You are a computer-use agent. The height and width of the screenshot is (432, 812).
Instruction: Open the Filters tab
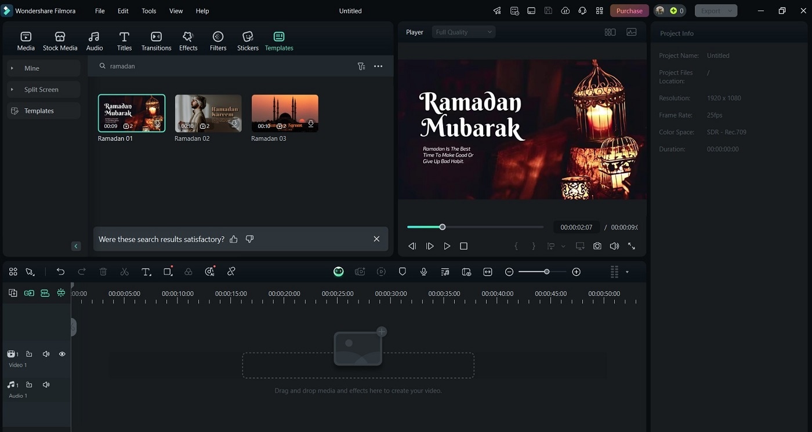[x=218, y=41]
